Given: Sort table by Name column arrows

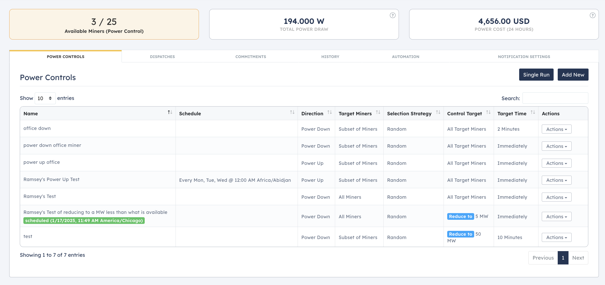Looking at the screenshot, I should [x=170, y=112].
